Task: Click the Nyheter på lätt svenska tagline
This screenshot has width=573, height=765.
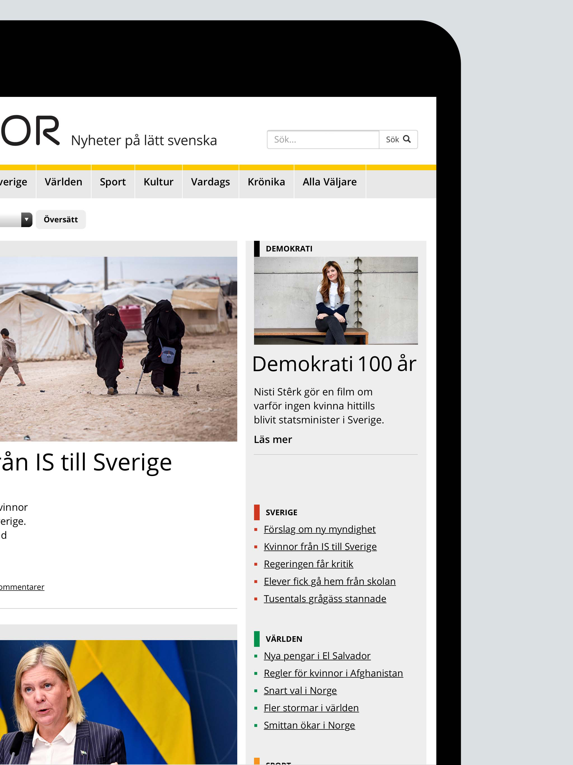Action: coord(144,140)
